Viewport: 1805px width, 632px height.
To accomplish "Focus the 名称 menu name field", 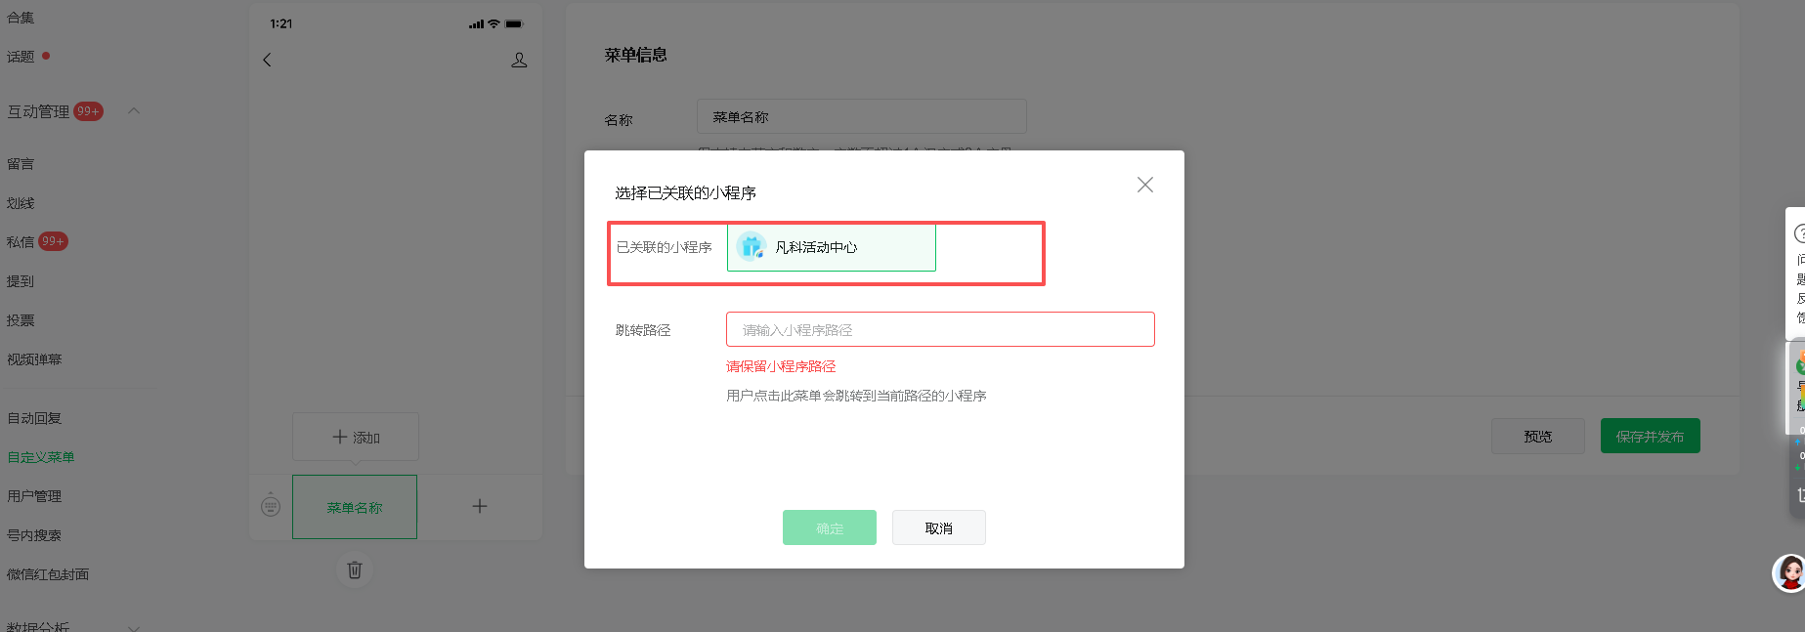I will [x=861, y=116].
